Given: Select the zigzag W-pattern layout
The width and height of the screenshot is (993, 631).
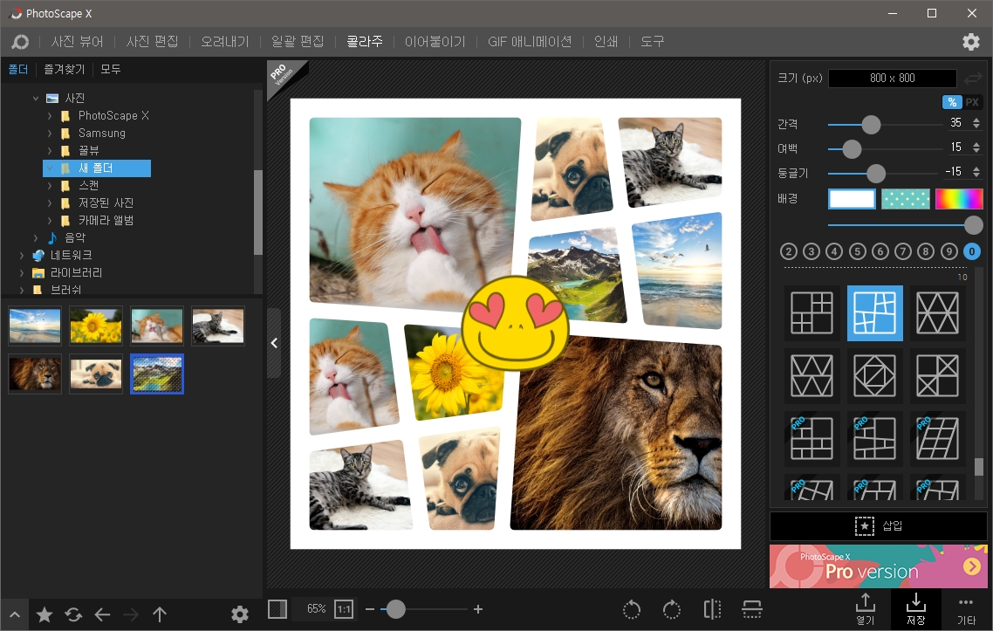Looking at the screenshot, I should pos(812,375).
